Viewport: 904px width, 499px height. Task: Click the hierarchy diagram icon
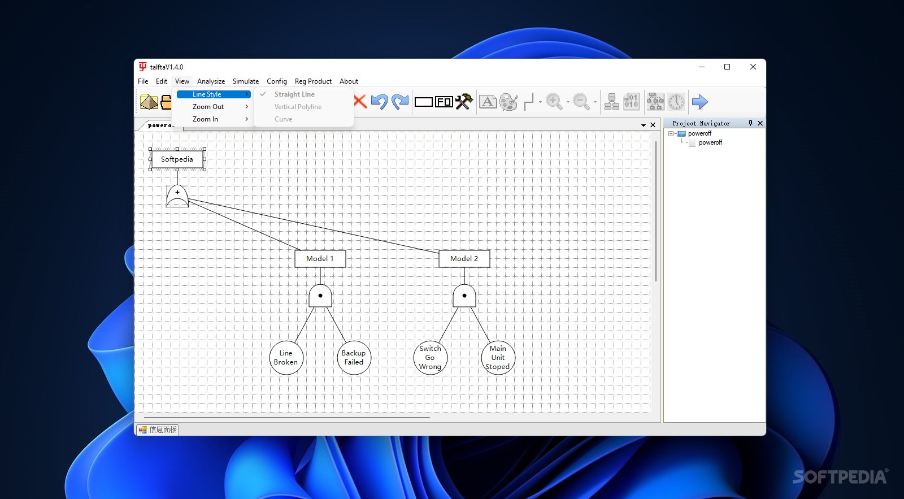(655, 102)
